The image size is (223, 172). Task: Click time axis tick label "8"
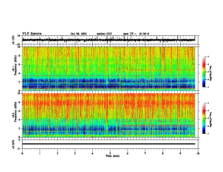pyautogui.click(x=163, y=153)
